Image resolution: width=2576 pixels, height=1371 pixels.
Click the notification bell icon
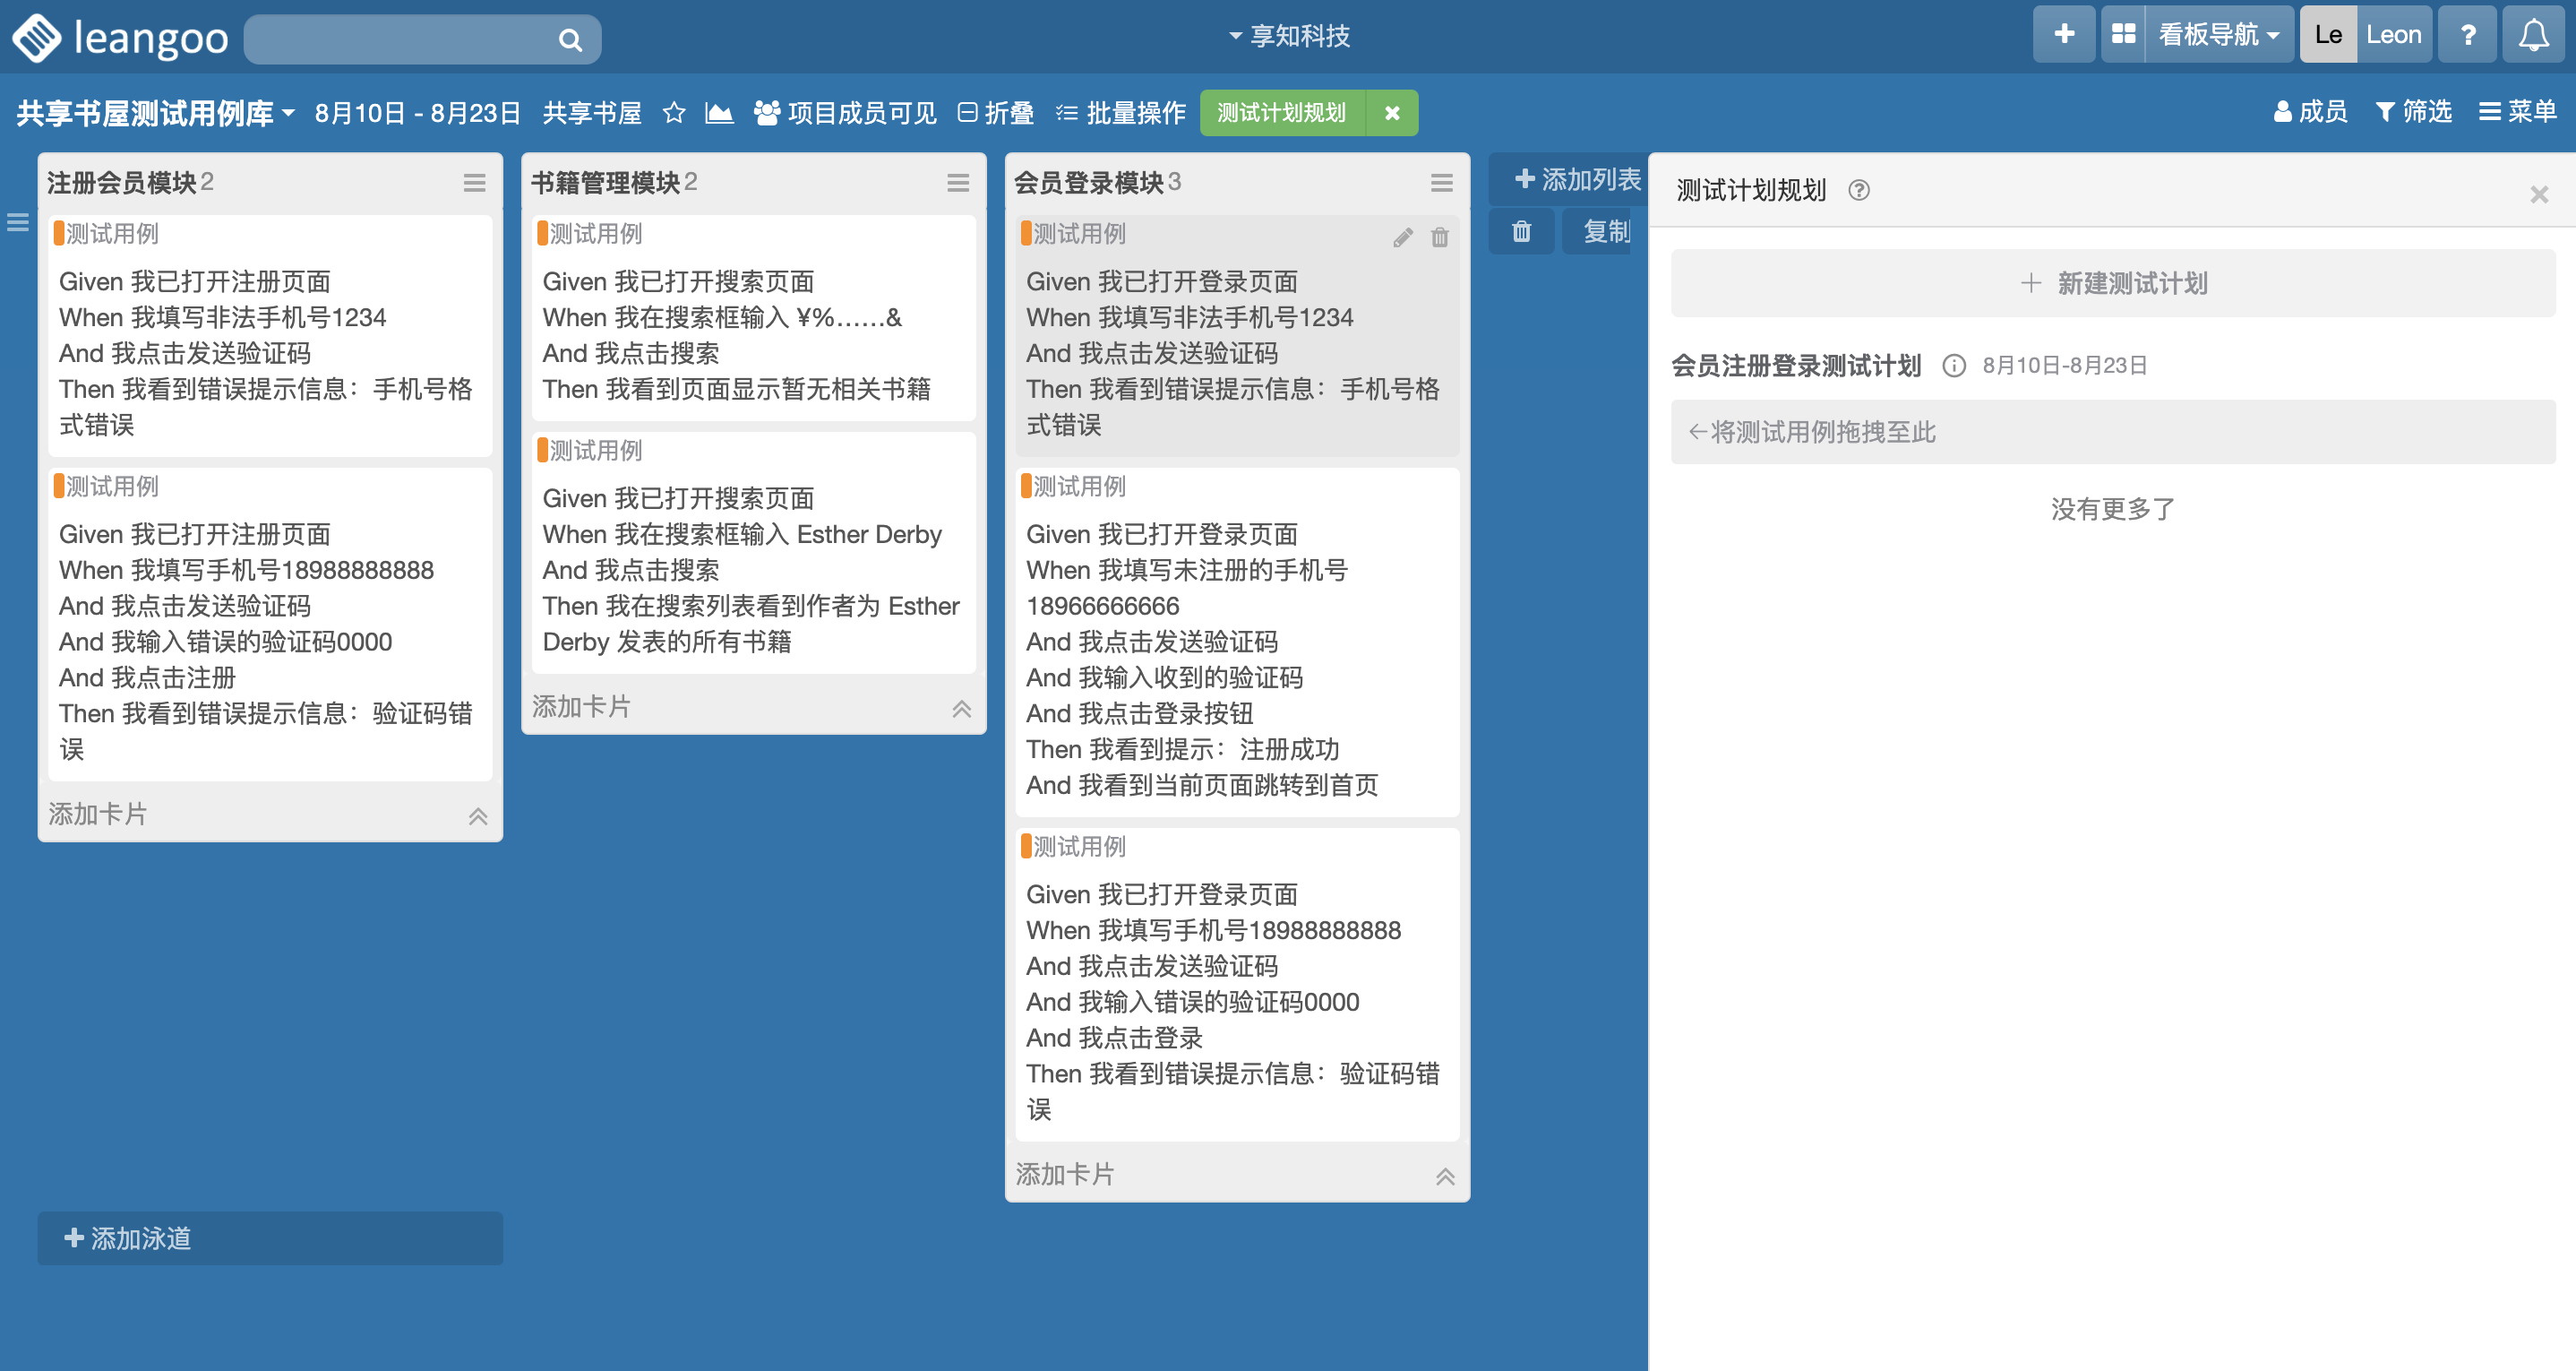tap(2533, 35)
